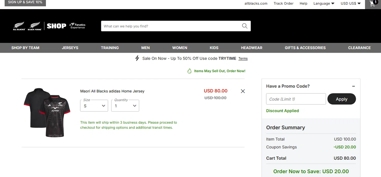Image resolution: width=381 pixels, height=177 pixels.
Task: Open the Track Order link
Action: coord(283,3)
